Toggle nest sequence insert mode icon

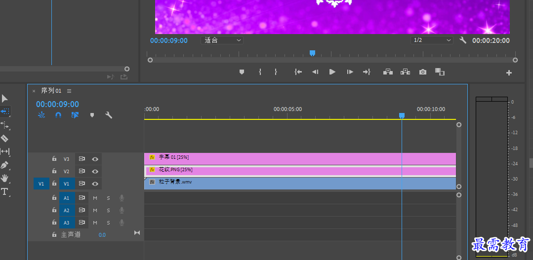point(41,115)
